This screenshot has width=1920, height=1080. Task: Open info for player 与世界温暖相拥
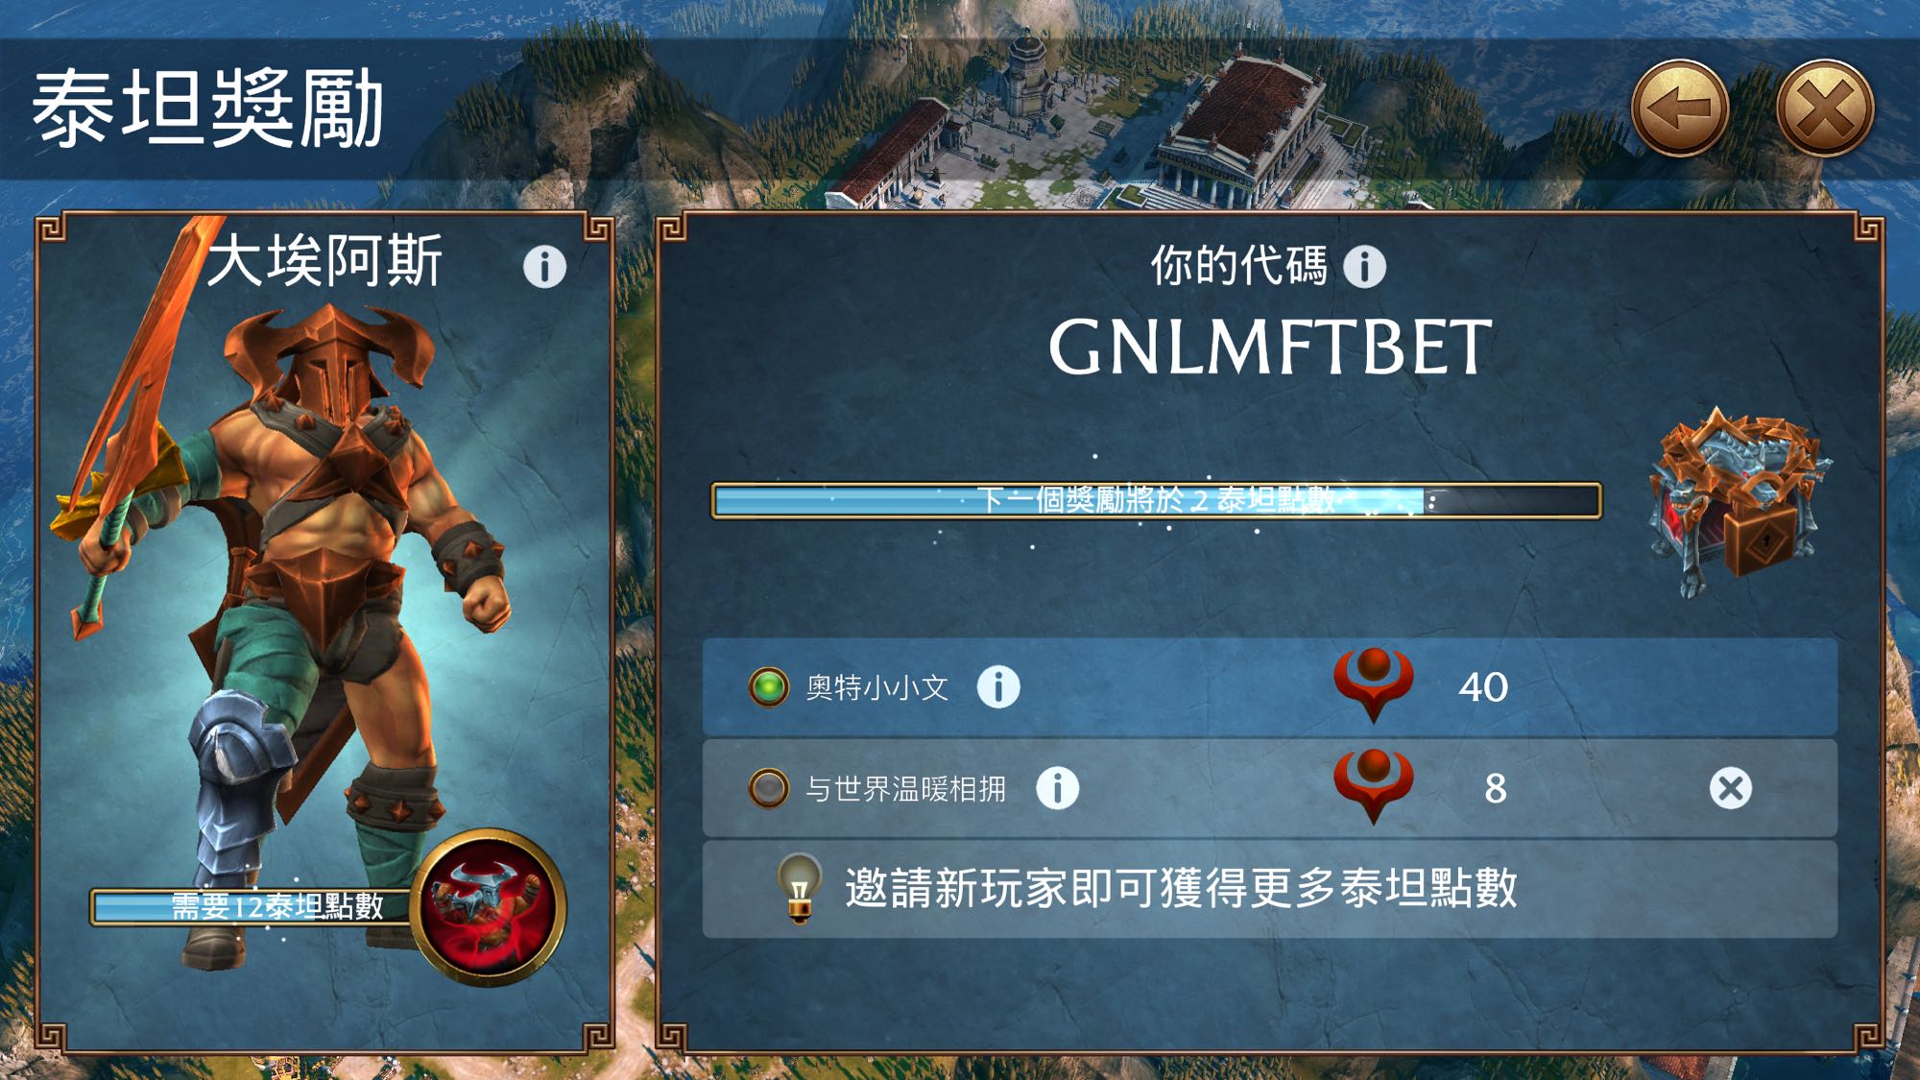(x=1058, y=788)
